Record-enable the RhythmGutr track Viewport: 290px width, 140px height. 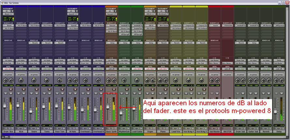pyautogui.click(x=127, y=89)
